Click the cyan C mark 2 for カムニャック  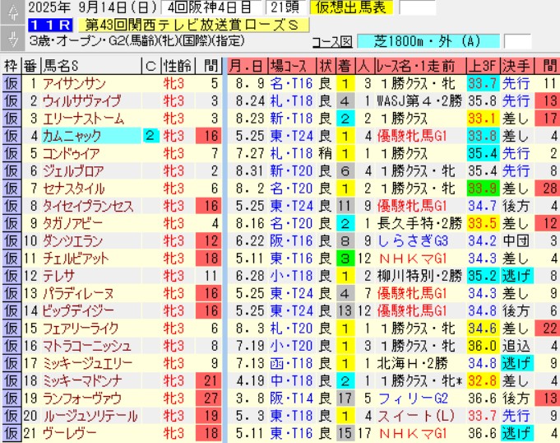[150, 136]
